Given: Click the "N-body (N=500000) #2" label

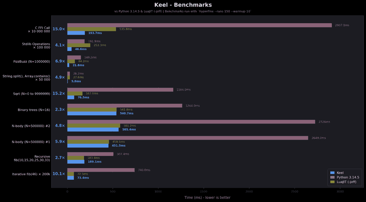Looking at the screenshot, I should (31, 126).
